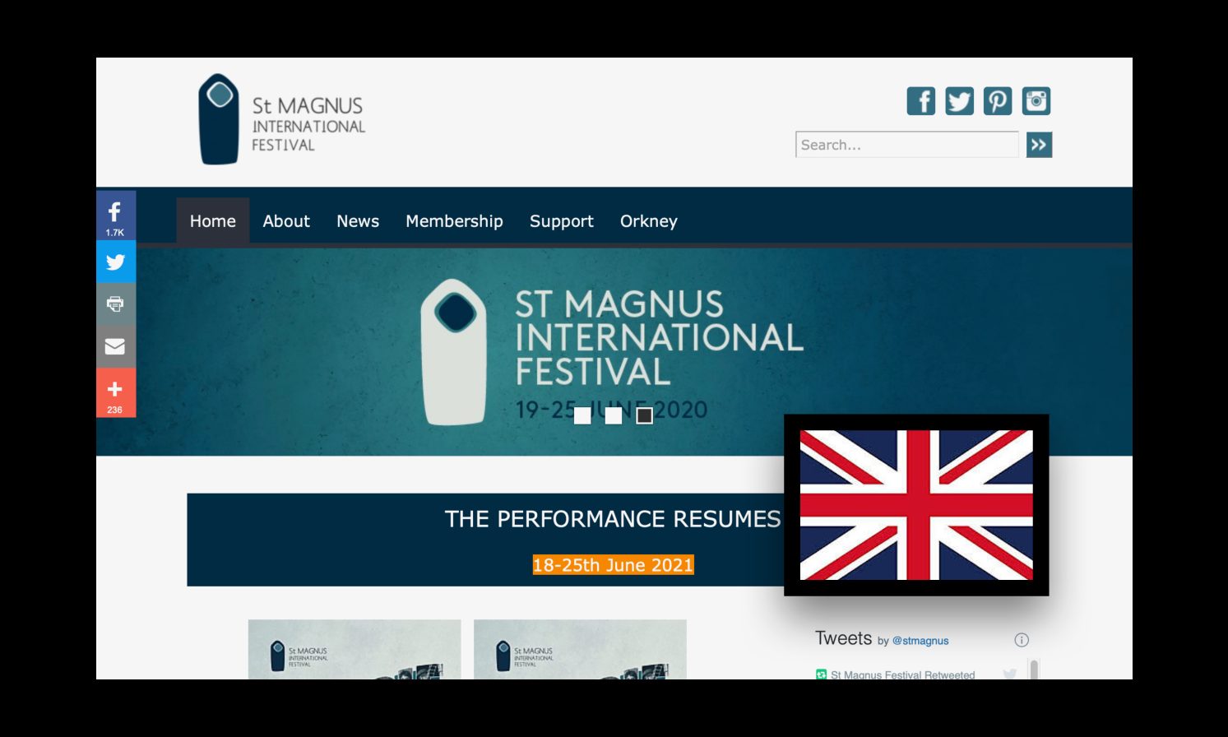Open more sharing options plus icon

tap(115, 392)
